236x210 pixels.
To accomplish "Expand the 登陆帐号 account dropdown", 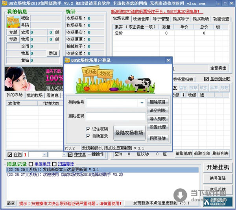I will coord(142,103).
